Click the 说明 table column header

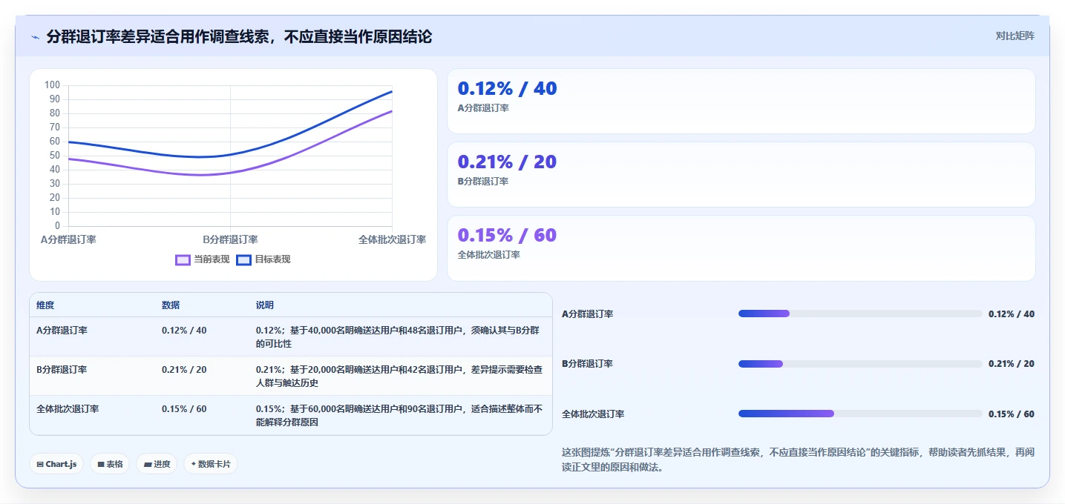pos(265,305)
